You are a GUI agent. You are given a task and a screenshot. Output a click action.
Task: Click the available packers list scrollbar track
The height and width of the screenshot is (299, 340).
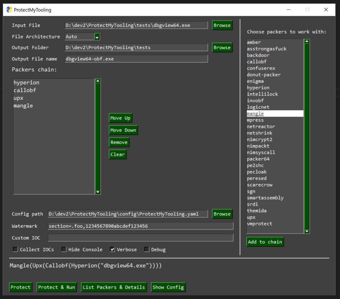click(307, 136)
